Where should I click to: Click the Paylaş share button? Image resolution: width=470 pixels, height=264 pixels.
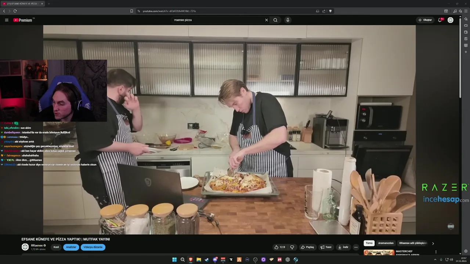(308, 247)
